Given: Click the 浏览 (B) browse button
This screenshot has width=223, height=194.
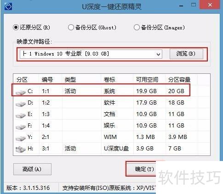Looking at the screenshot, I should (186, 54).
